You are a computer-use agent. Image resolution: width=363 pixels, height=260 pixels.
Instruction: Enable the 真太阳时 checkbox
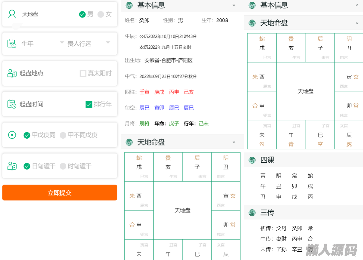(x=83, y=73)
